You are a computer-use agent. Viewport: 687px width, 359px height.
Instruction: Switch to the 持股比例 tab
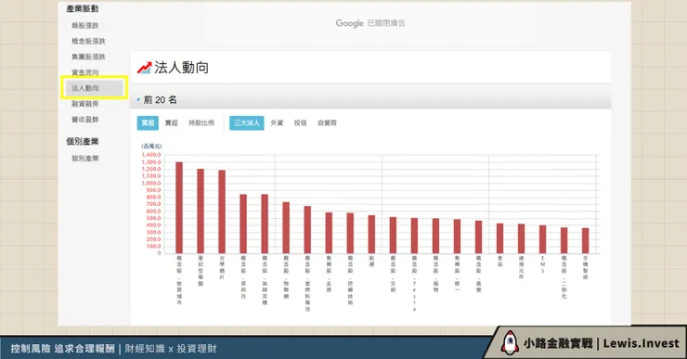pos(201,123)
